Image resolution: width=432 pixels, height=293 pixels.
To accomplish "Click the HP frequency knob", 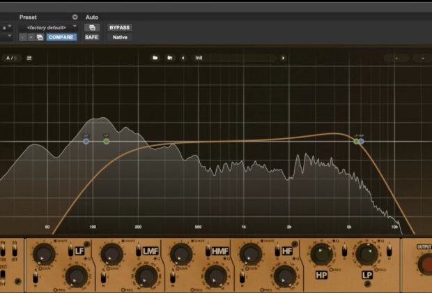I will tap(321, 254).
